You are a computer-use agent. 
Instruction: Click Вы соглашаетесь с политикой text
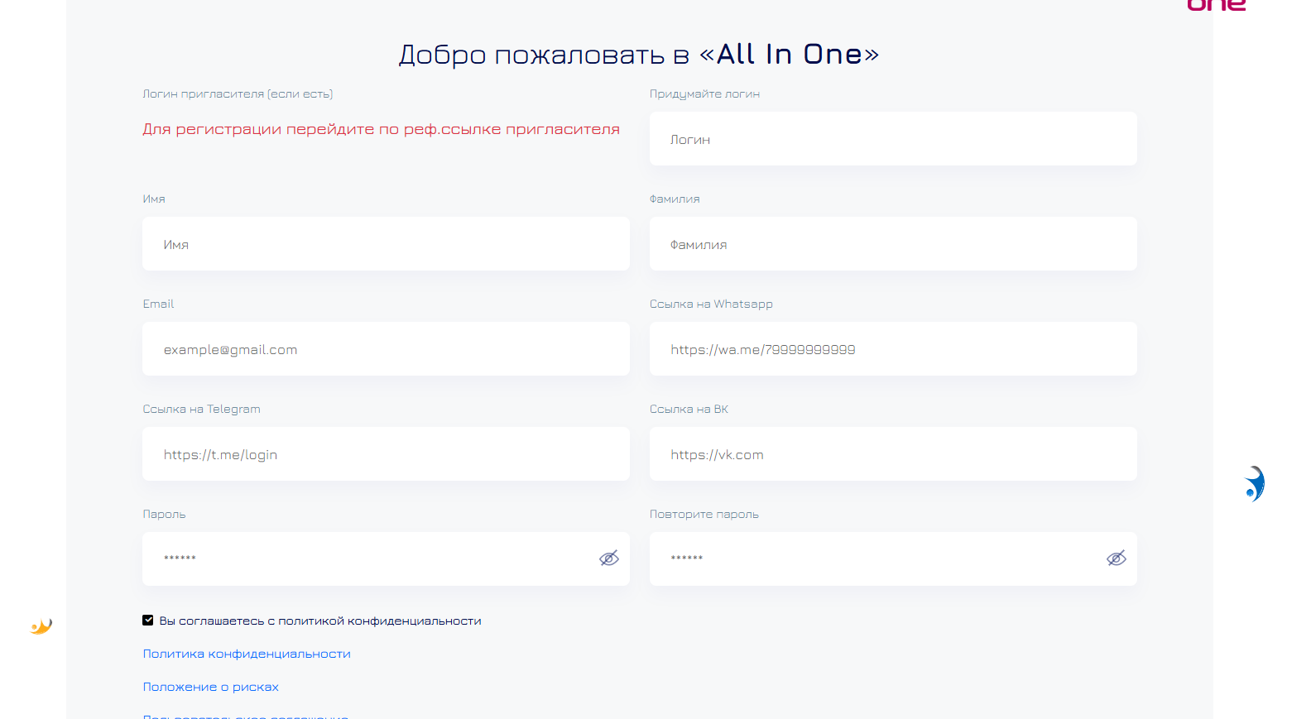[320, 621]
